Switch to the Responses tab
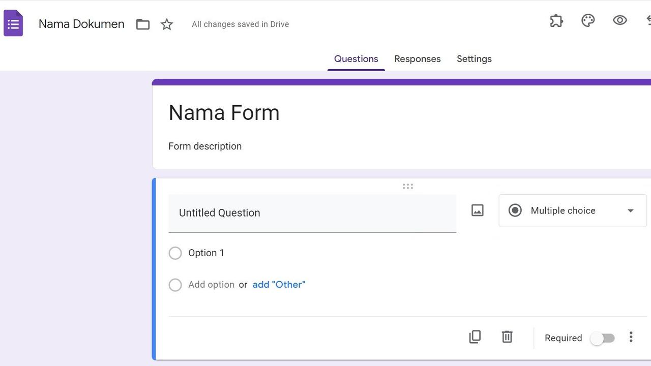The image size is (651, 366). tap(417, 58)
